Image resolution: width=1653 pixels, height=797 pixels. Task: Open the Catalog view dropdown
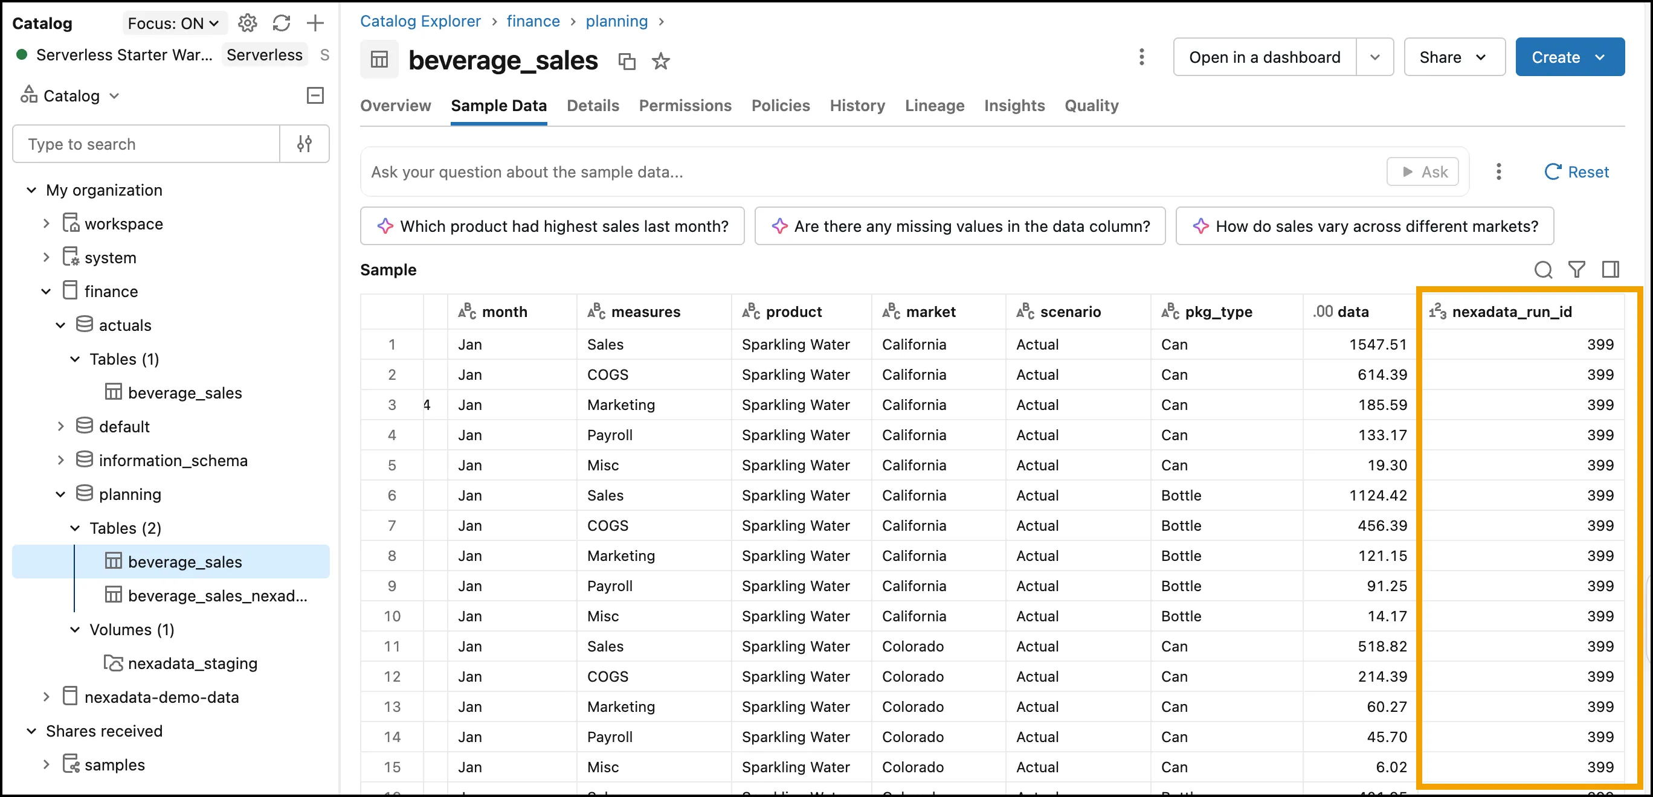[x=71, y=95]
